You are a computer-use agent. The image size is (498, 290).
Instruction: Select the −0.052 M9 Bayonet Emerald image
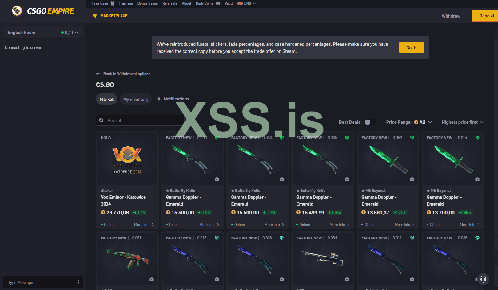click(x=388, y=159)
